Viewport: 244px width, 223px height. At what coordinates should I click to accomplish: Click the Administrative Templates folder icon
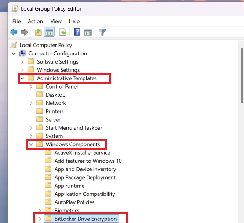tap(31, 78)
